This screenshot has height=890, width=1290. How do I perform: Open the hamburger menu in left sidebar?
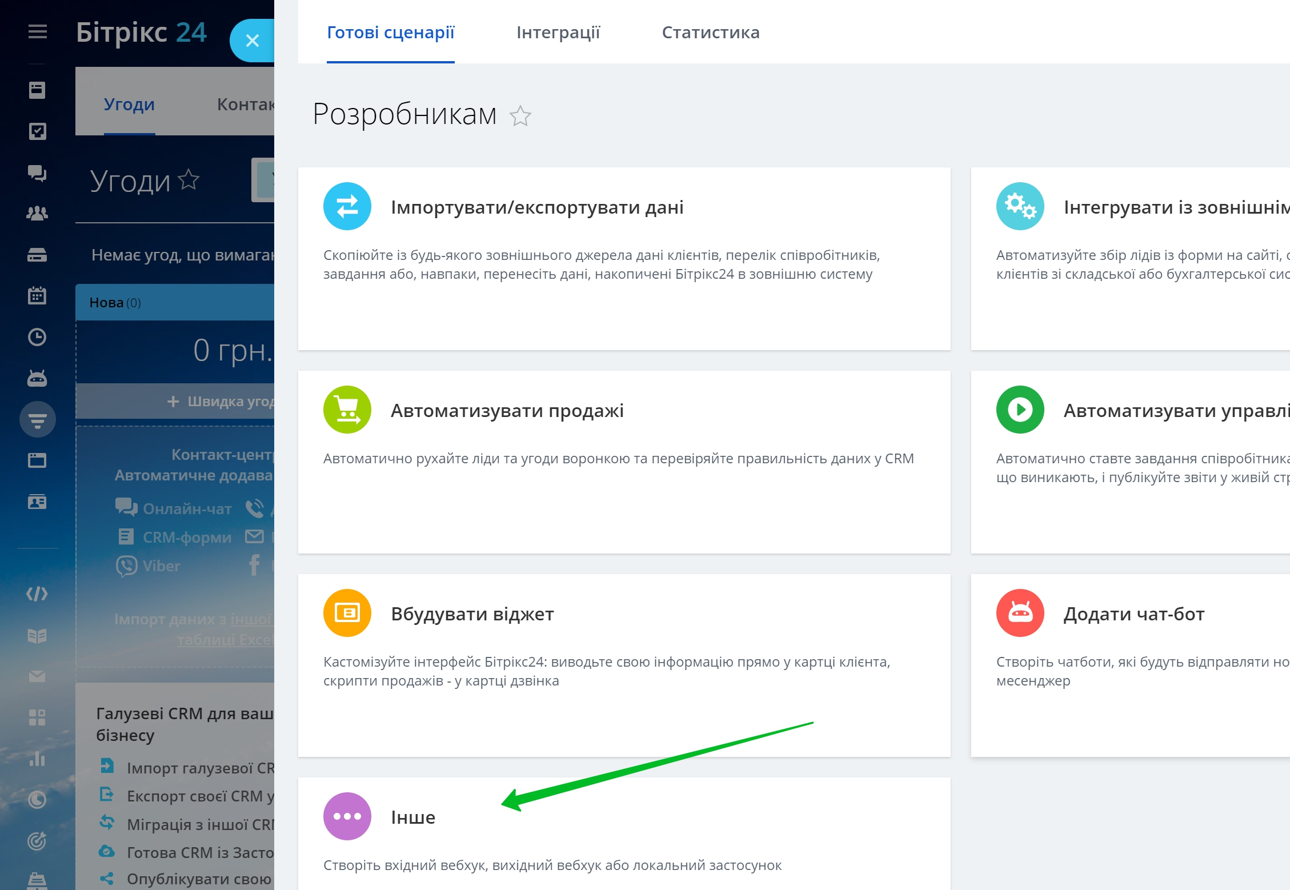[38, 31]
